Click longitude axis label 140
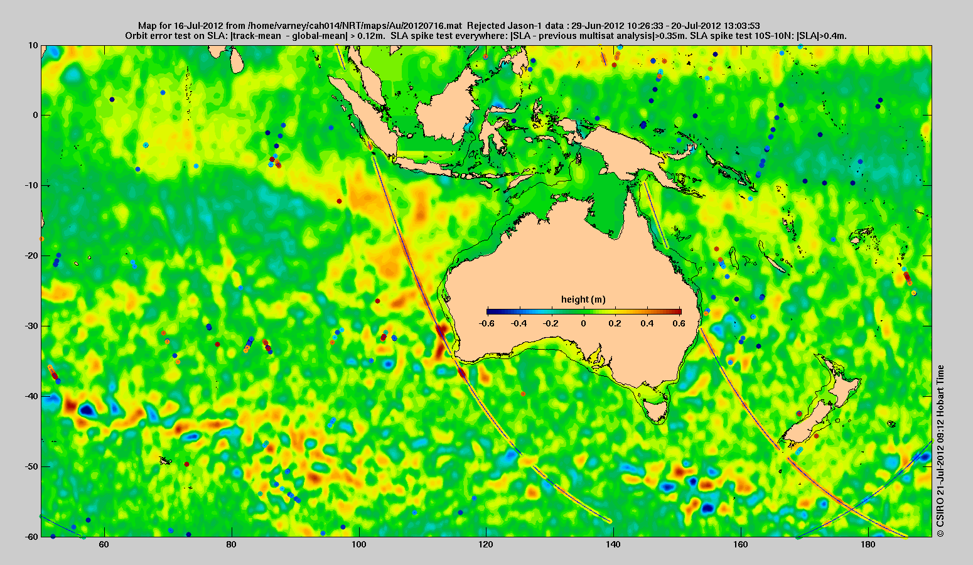The image size is (973, 565). pyautogui.click(x=614, y=545)
